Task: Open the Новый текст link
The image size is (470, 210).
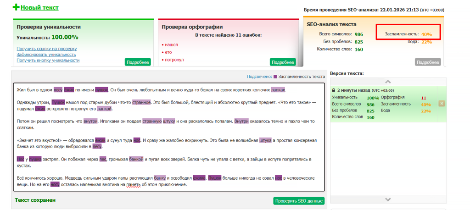Action: click(x=39, y=8)
